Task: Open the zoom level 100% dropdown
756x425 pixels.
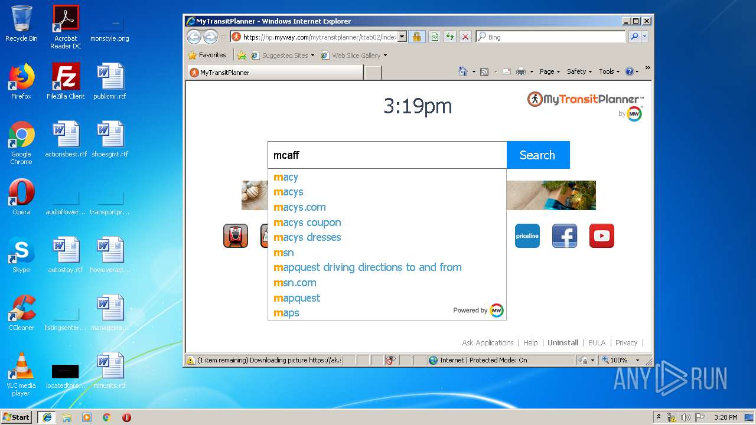Action: coord(637,360)
